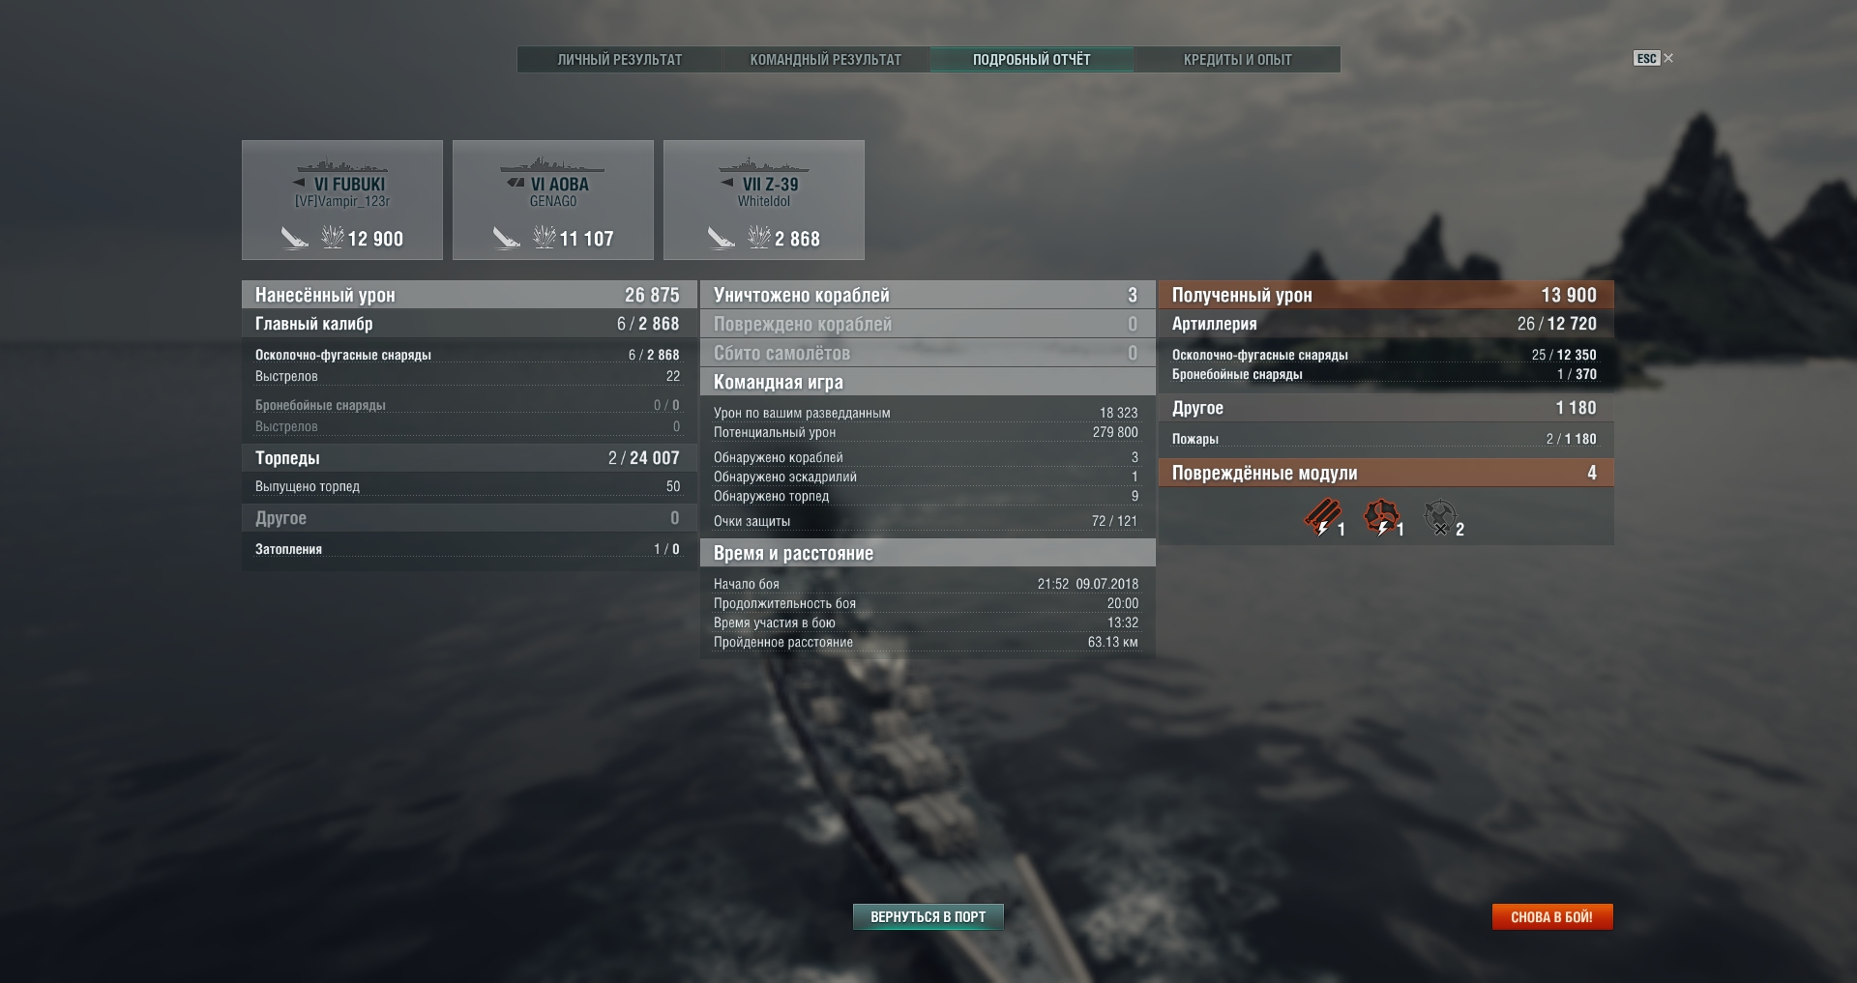Select the VII Z-39 destroyed ship card

tap(764, 200)
